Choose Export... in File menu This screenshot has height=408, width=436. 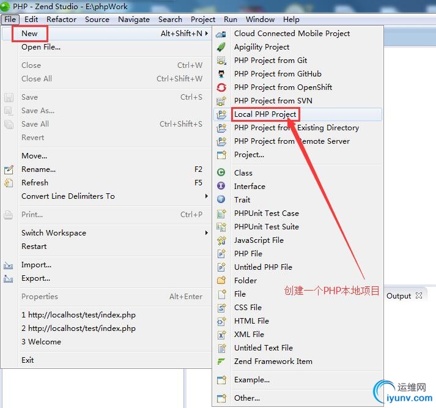tap(106, 278)
